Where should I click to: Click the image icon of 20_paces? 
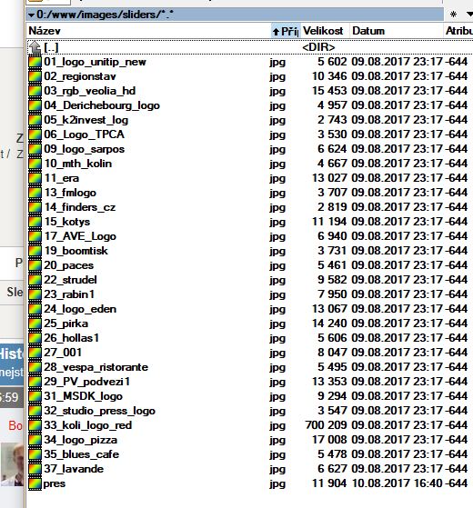pos(35,265)
